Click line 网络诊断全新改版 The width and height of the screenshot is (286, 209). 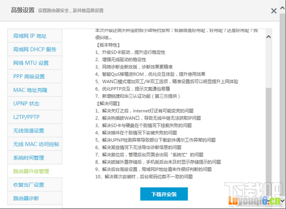134,67
